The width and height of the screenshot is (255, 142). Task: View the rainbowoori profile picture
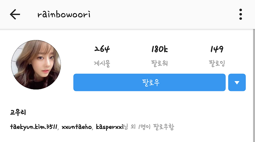36,65
